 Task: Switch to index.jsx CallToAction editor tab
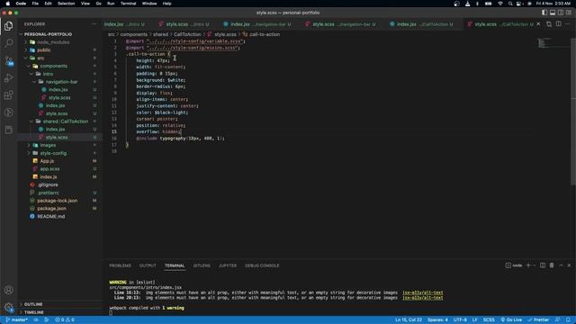pyautogui.click(x=421, y=24)
